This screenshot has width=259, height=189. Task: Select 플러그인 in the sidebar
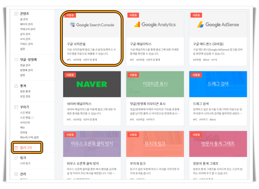click(x=26, y=148)
